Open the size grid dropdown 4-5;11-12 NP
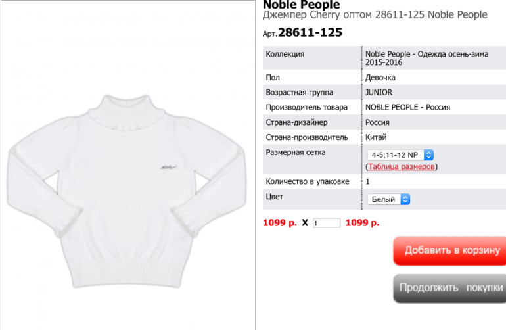Screen dimensions: 506x330 click(x=400, y=155)
